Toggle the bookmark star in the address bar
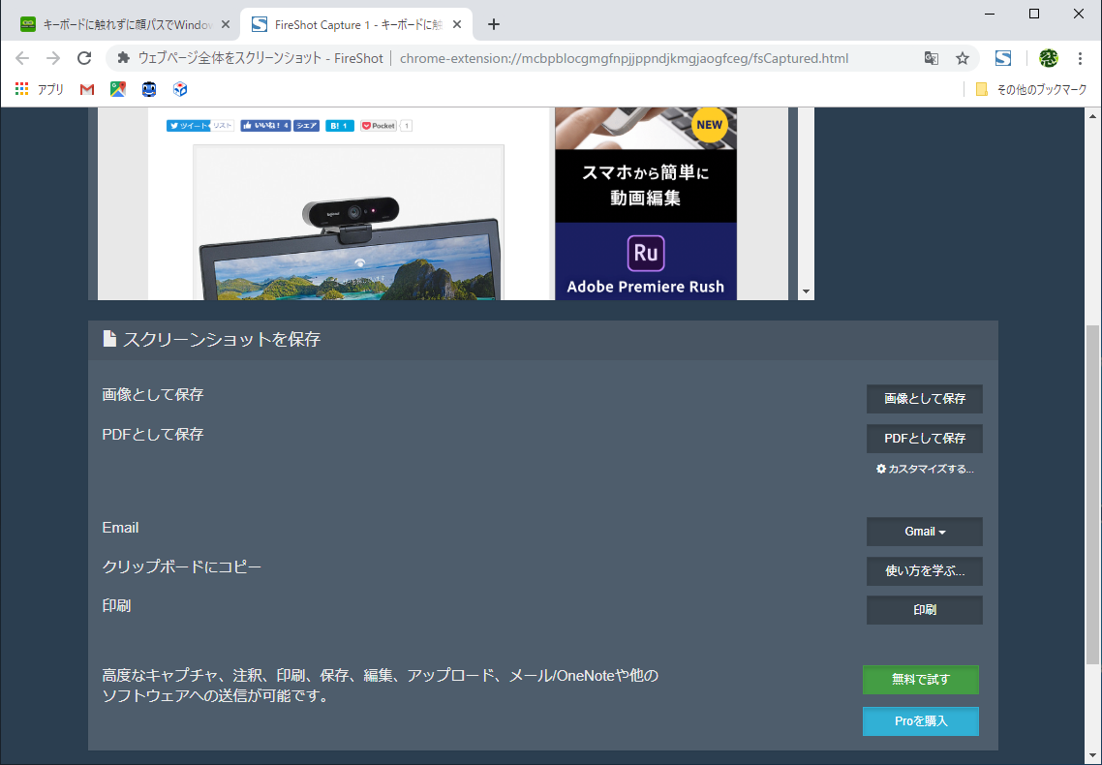 tap(963, 58)
